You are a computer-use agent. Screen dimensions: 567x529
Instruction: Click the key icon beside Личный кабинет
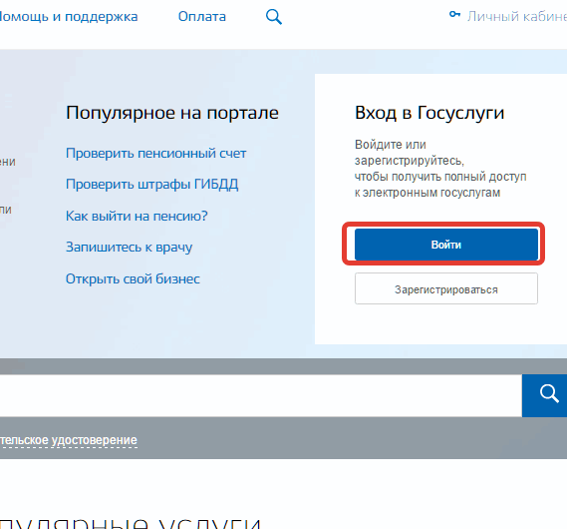tap(454, 15)
